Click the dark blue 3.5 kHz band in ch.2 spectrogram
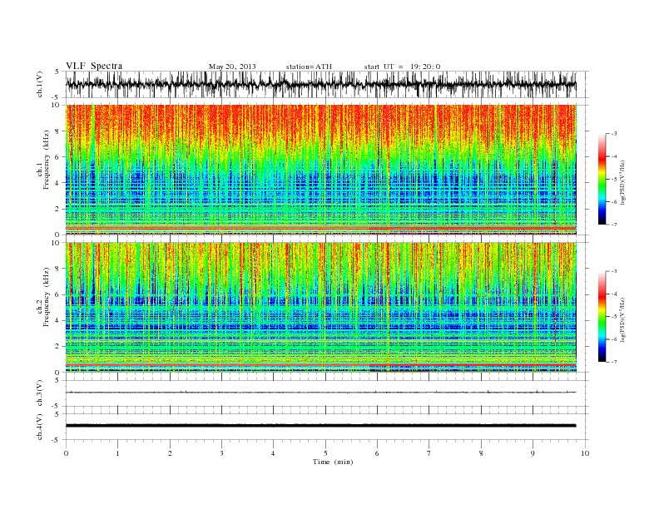Screen dimensions: 659x509 [x=320, y=327]
